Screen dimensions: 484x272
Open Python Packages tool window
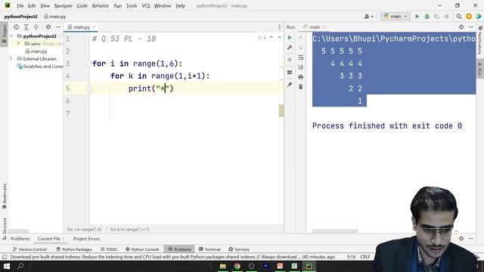click(74, 249)
